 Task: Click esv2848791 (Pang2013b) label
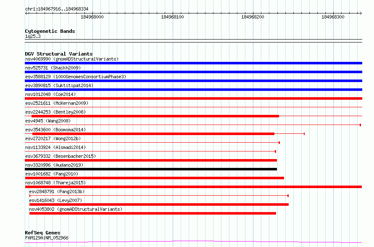[x=57, y=191]
